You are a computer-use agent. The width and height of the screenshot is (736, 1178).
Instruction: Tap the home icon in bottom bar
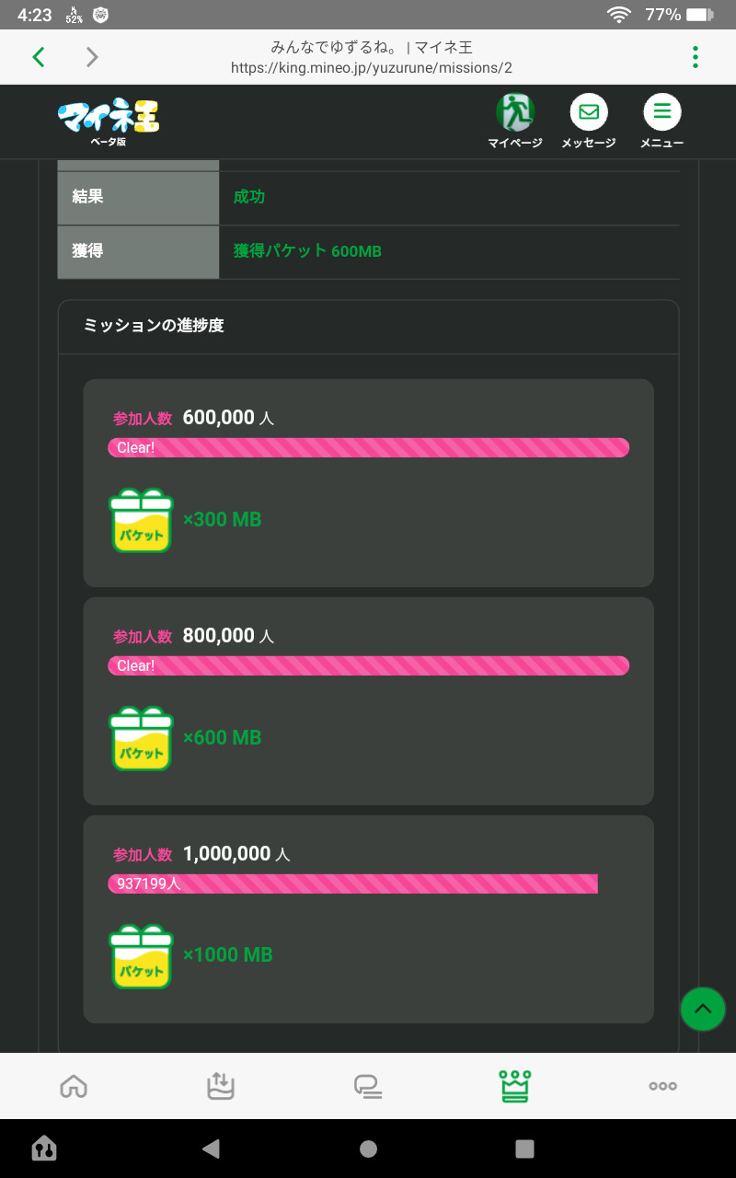[74, 1086]
